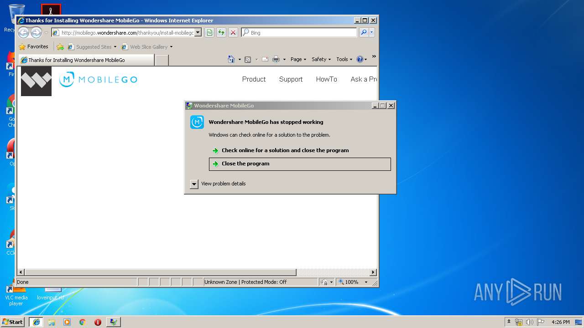Click the RSS Feeds icon in command bar
This screenshot has width=584, height=328.
[248, 59]
